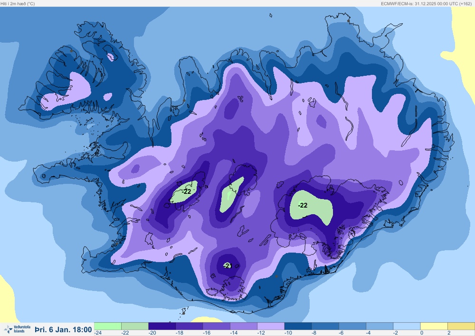Click the Veðurstofa Íslands logo
Viewport: 475px width, 336px height.
17,329
